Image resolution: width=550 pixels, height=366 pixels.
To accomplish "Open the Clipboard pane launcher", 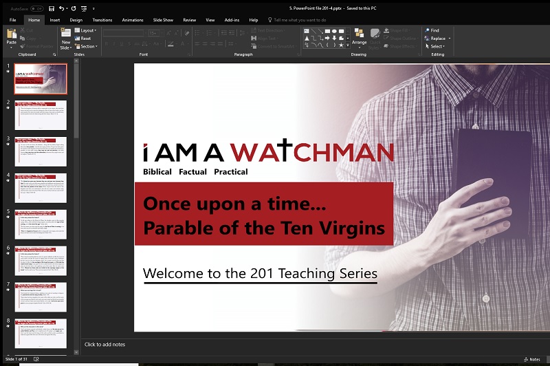I will point(54,54).
